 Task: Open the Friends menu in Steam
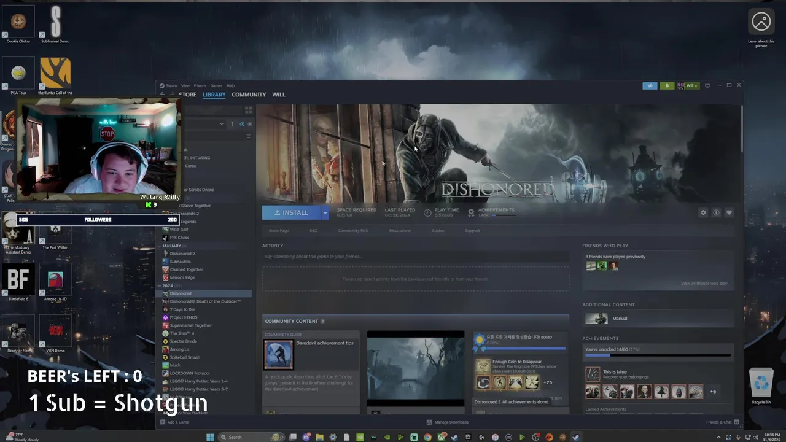tap(200, 85)
